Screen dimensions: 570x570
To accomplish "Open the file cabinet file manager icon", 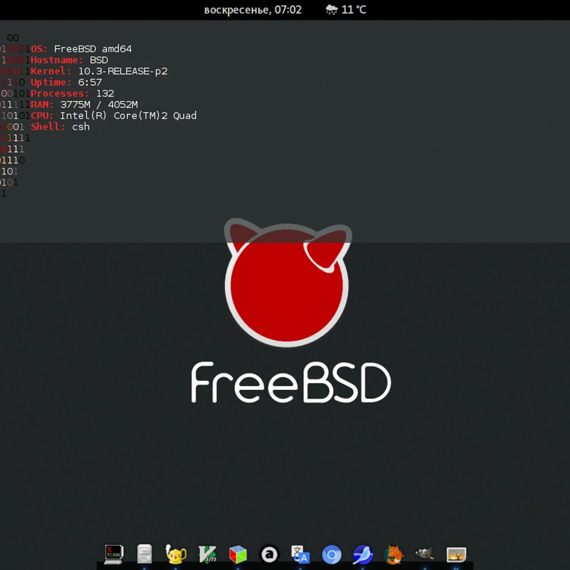I will (x=145, y=554).
